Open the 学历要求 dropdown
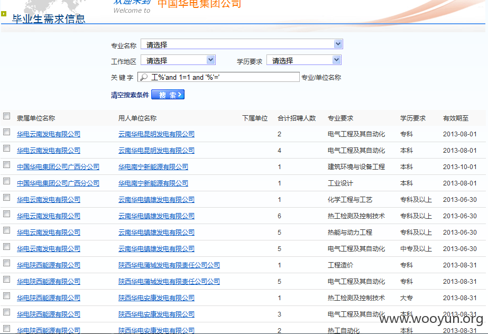The height and width of the screenshot is (334, 488). [304, 60]
